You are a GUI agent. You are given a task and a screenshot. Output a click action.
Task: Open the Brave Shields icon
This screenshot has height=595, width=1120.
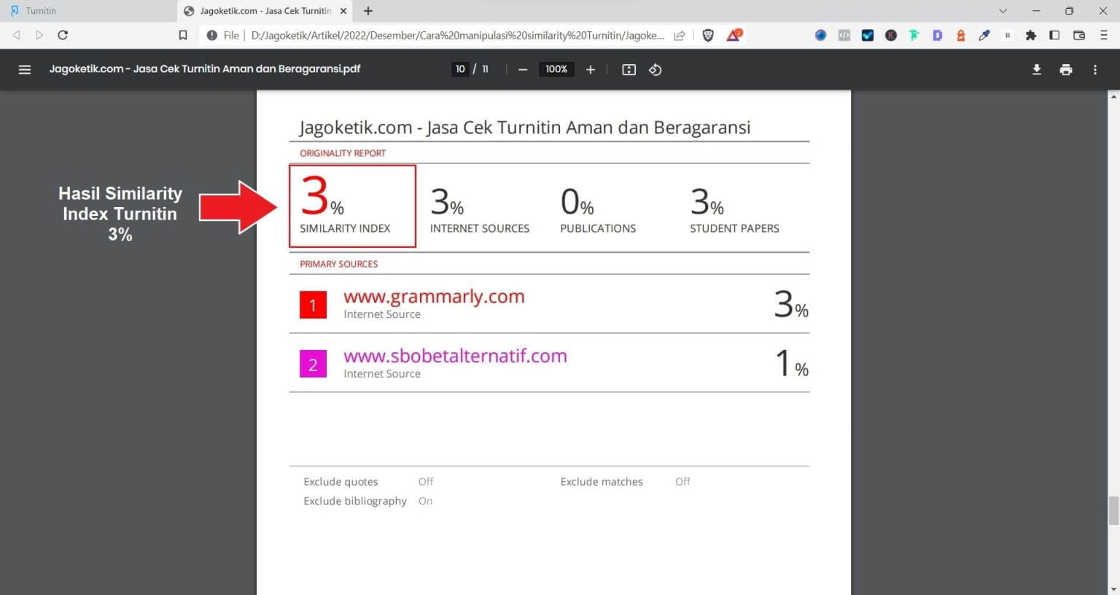[707, 34]
